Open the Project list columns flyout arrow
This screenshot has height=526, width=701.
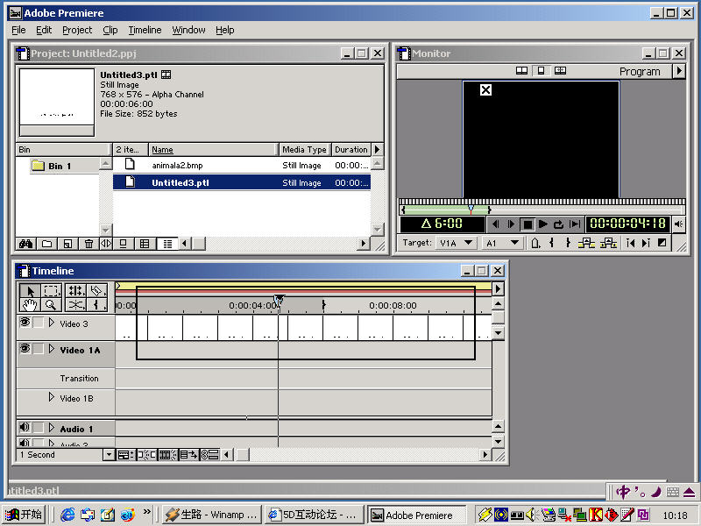[377, 149]
